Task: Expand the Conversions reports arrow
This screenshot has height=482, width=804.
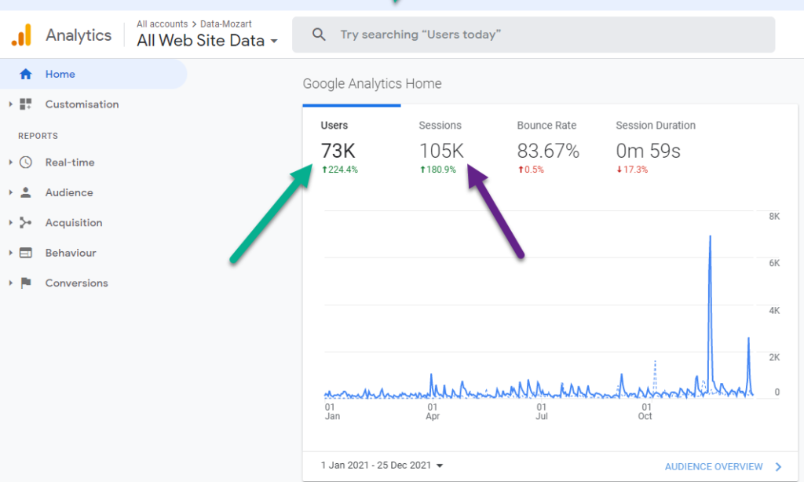Action: point(10,283)
